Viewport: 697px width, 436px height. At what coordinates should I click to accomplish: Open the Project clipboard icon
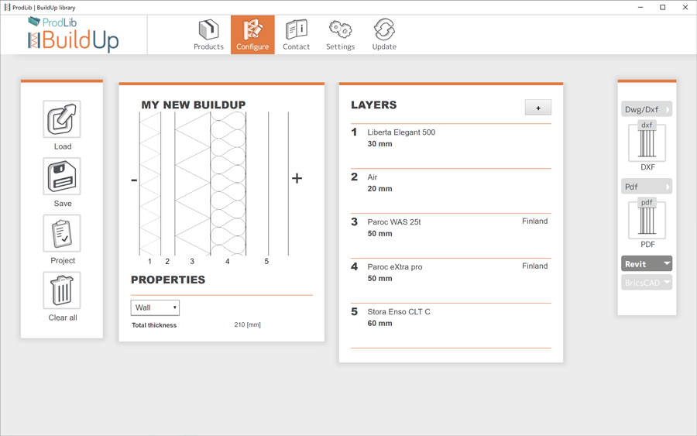pos(62,233)
